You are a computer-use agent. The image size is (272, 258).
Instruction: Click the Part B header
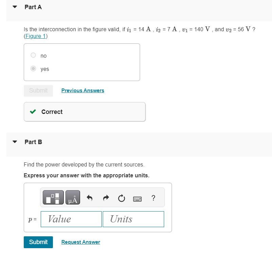[33, 142]
